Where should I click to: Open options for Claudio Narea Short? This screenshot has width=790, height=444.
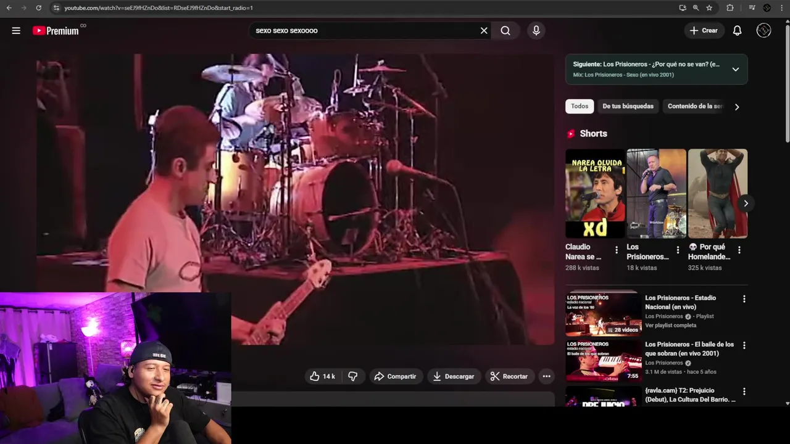point(616,250)
